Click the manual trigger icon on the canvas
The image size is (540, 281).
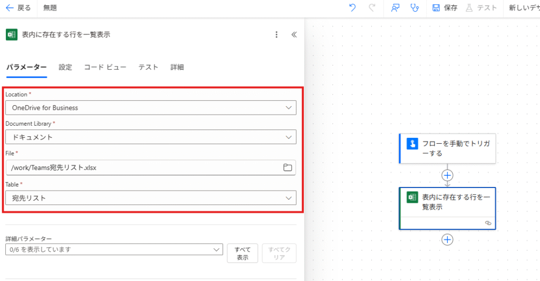coord(412,144)
